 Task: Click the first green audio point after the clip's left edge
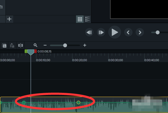tap(24, 102)
